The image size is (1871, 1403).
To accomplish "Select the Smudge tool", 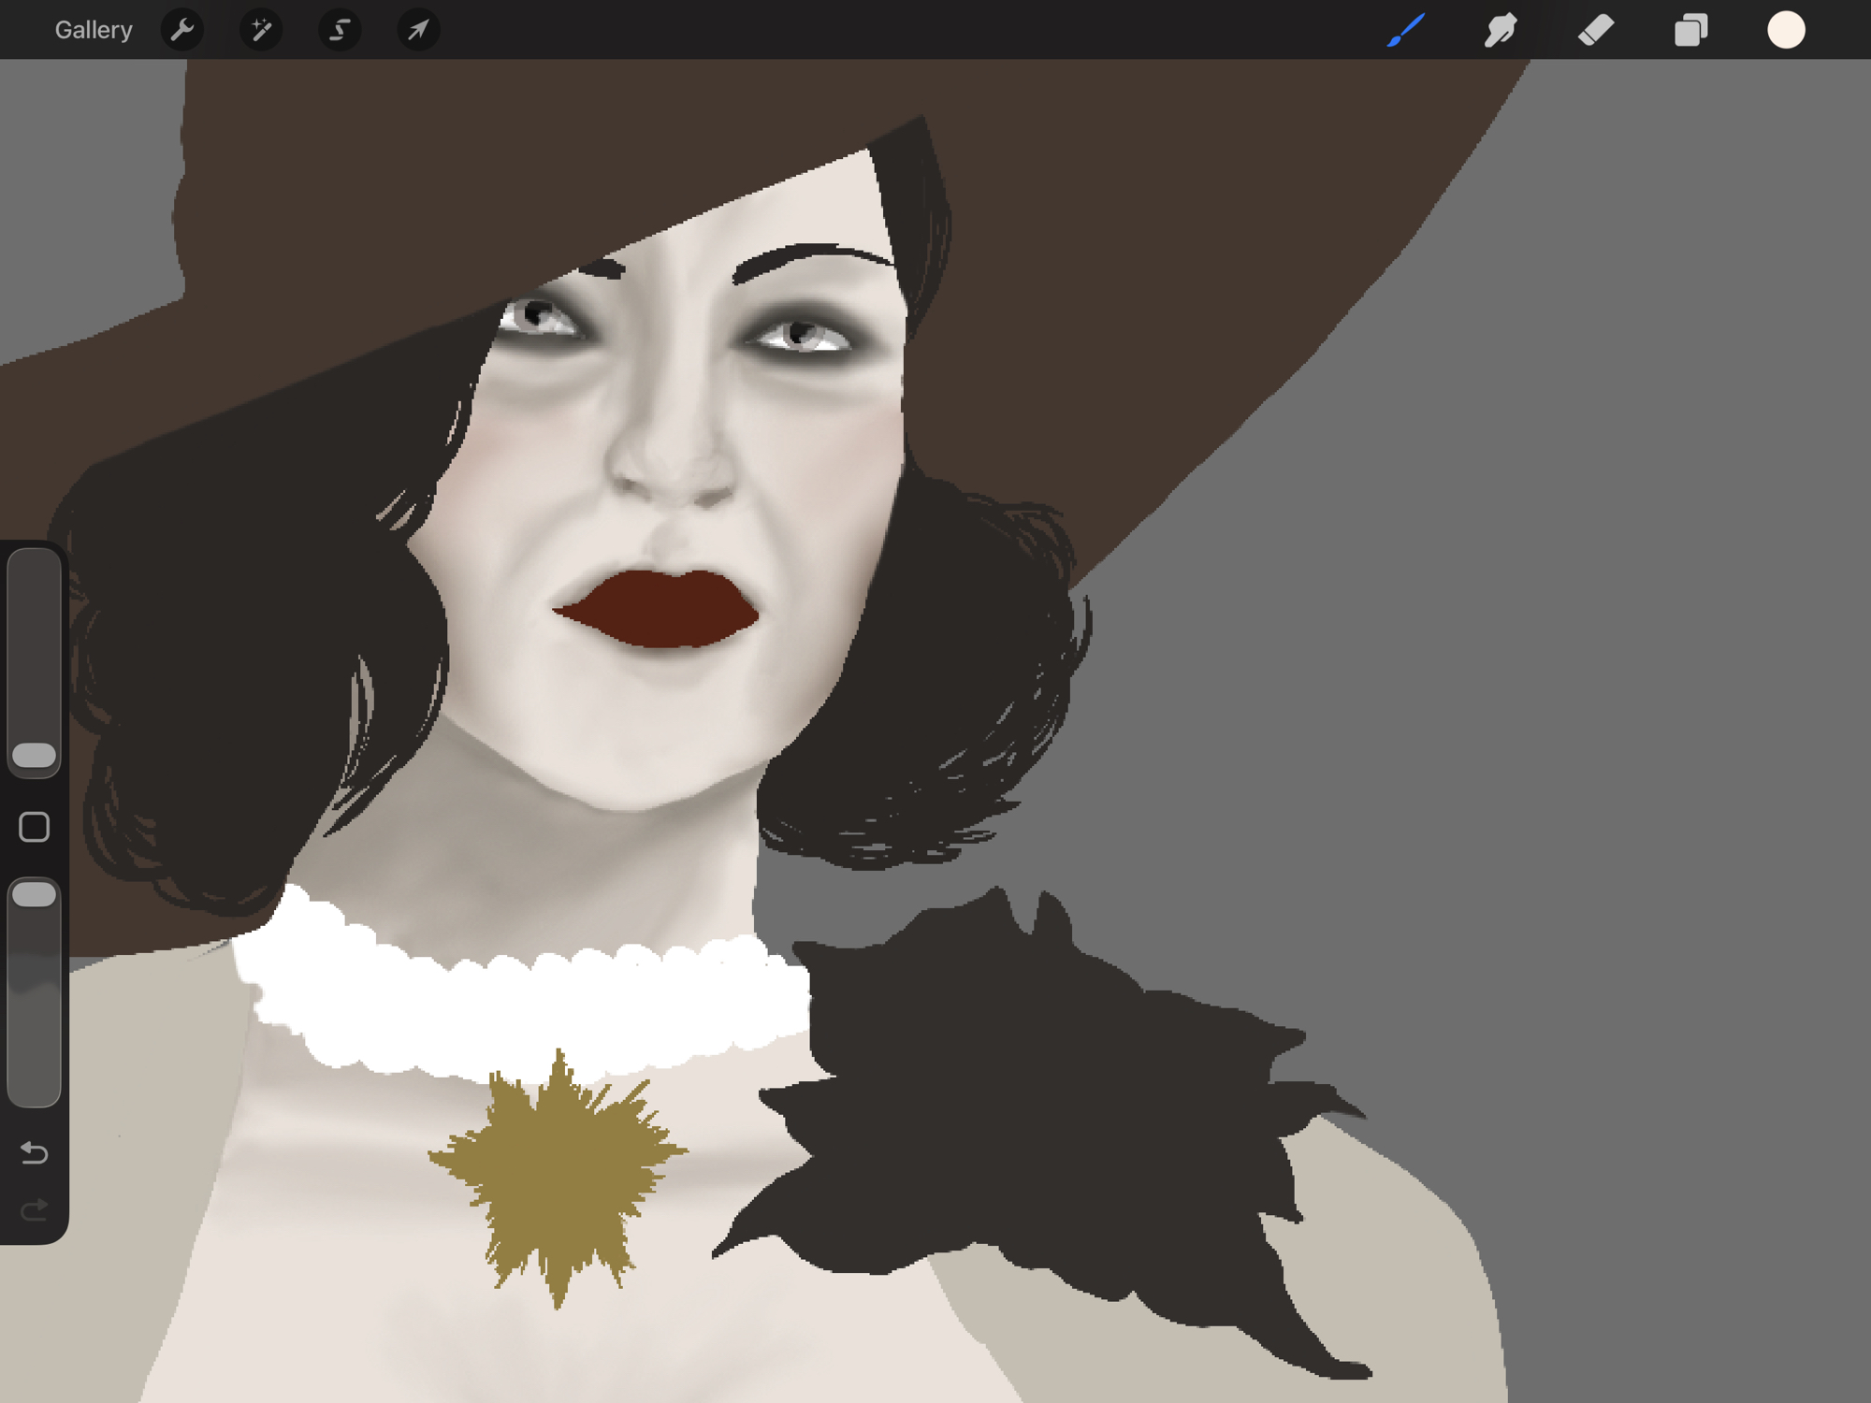I will tap(1501, 30).
